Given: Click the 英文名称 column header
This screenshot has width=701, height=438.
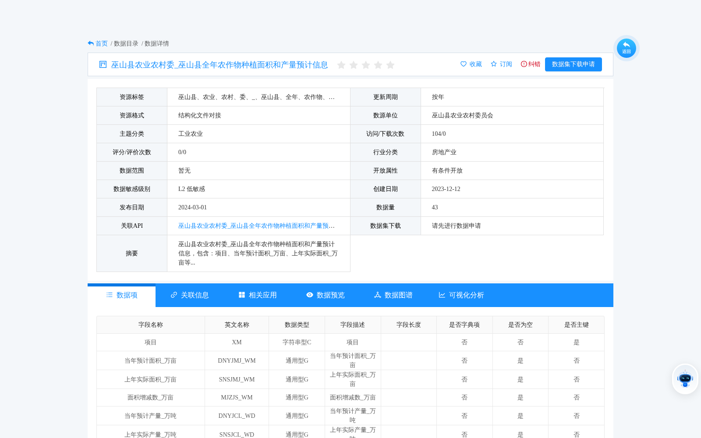Looking at the screenshot, I should (x=237, y=325).
